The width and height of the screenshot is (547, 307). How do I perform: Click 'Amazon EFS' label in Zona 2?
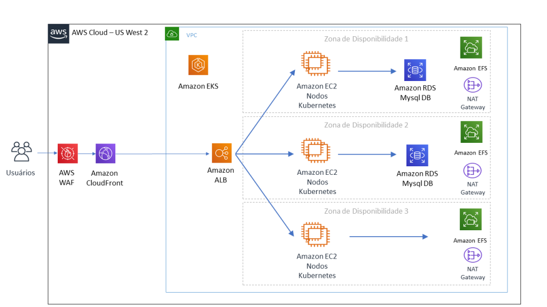[471, 153]
